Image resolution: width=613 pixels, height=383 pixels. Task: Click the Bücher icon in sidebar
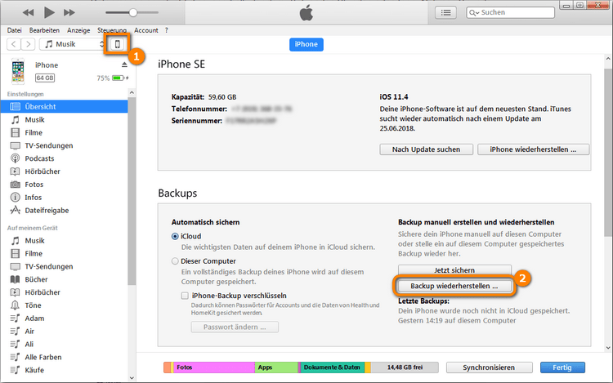[15, 279]
